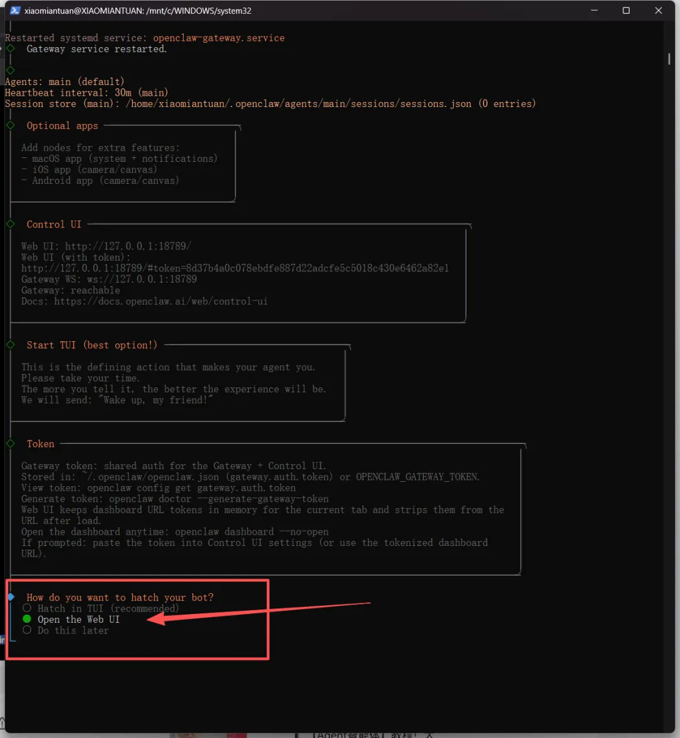Click the terminal scrollbar thumb
The width and height of the screenshot is (680, 738).
click(x=669, y=59)
